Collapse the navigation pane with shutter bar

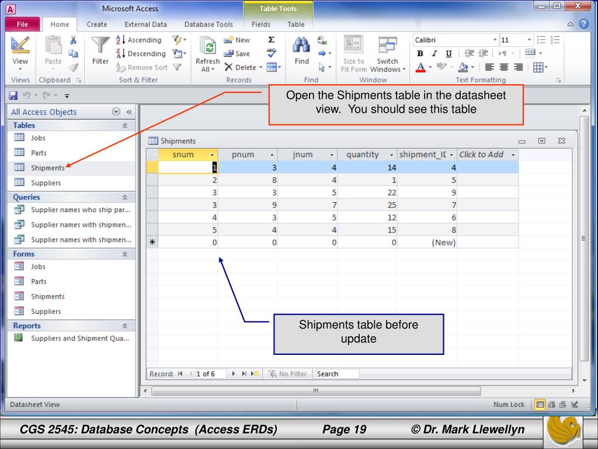[129, 112]
